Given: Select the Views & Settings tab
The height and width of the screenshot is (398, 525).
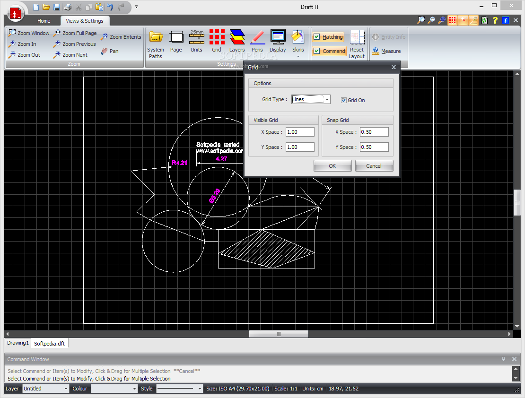Looking at the screenshot, I should coord(85,21).
